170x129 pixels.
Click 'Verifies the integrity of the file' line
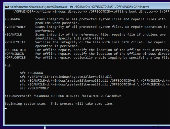point(101,42)
